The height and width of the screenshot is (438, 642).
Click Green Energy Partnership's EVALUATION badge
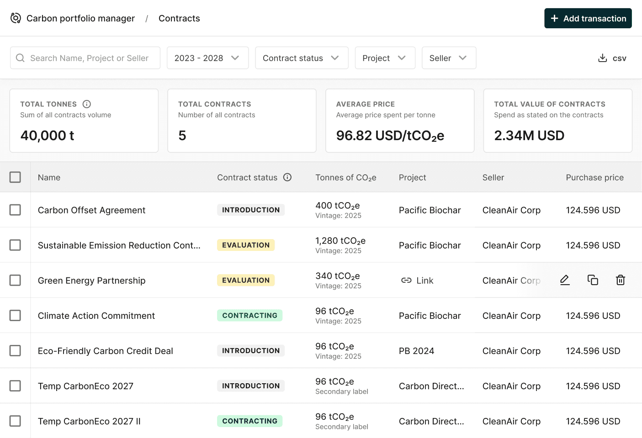point(246,280)
